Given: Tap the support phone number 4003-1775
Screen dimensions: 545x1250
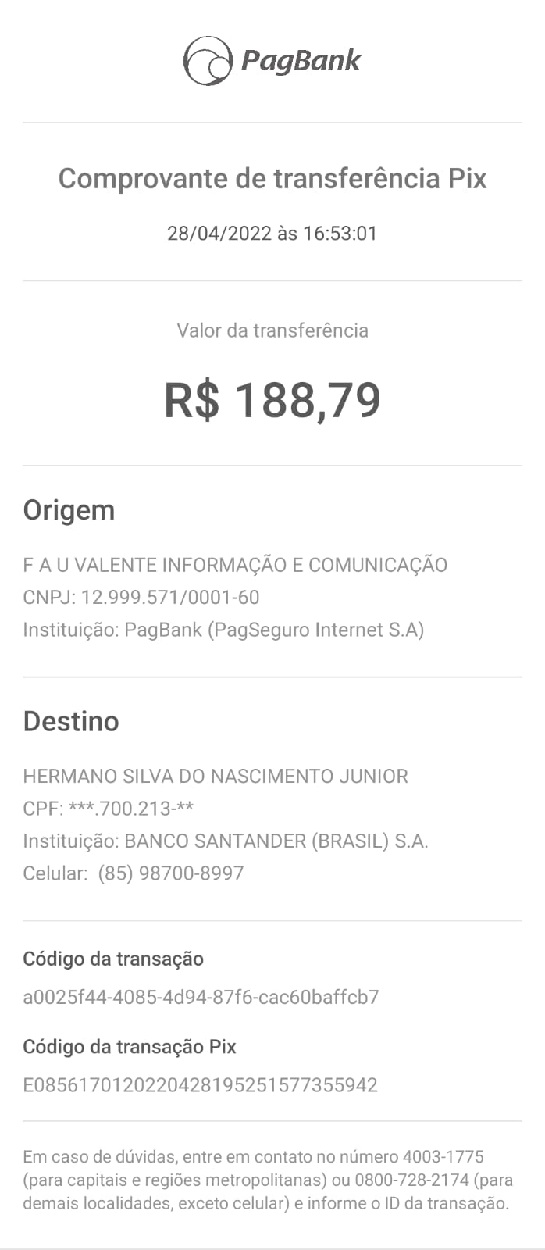Looking at the screenshot, I should 443,1156.
